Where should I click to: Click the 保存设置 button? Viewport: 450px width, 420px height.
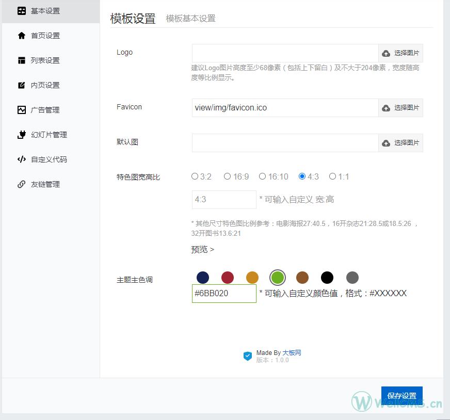click(402, 396)
